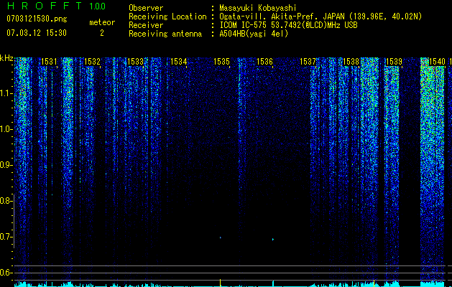Click the Receiving Location label
This screenshot has height=287, width=452.
pos(167,17)
